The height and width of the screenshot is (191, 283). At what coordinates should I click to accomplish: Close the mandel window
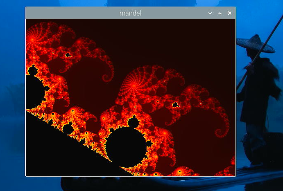(x=230, y=13)
